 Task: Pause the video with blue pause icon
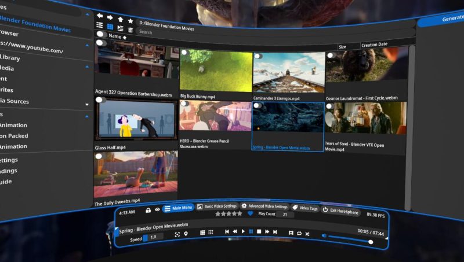(251, 231)
